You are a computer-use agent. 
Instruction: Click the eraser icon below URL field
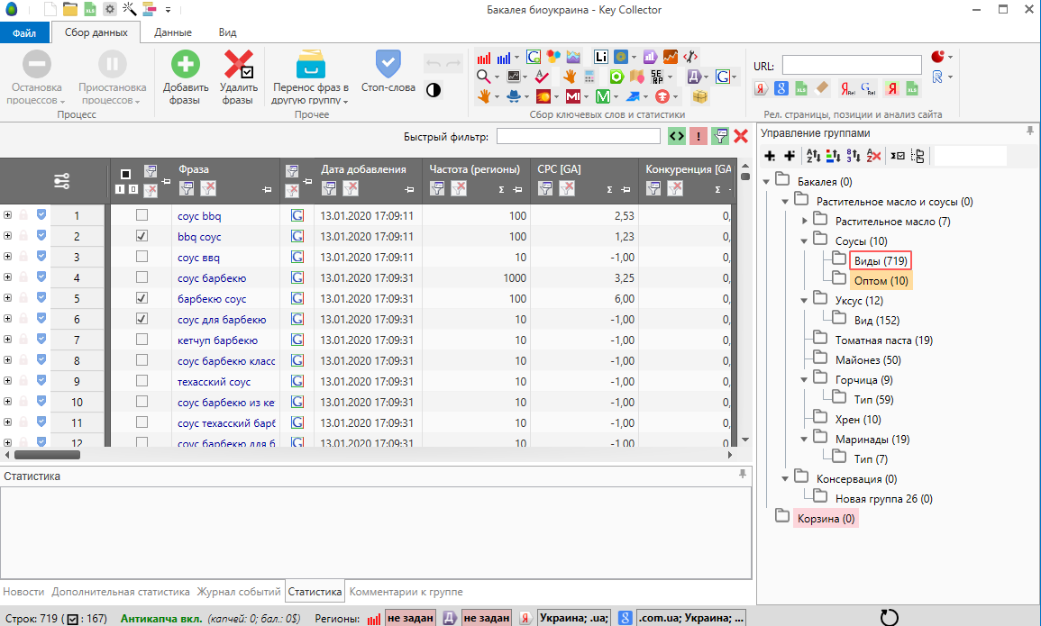click(822, 88)
